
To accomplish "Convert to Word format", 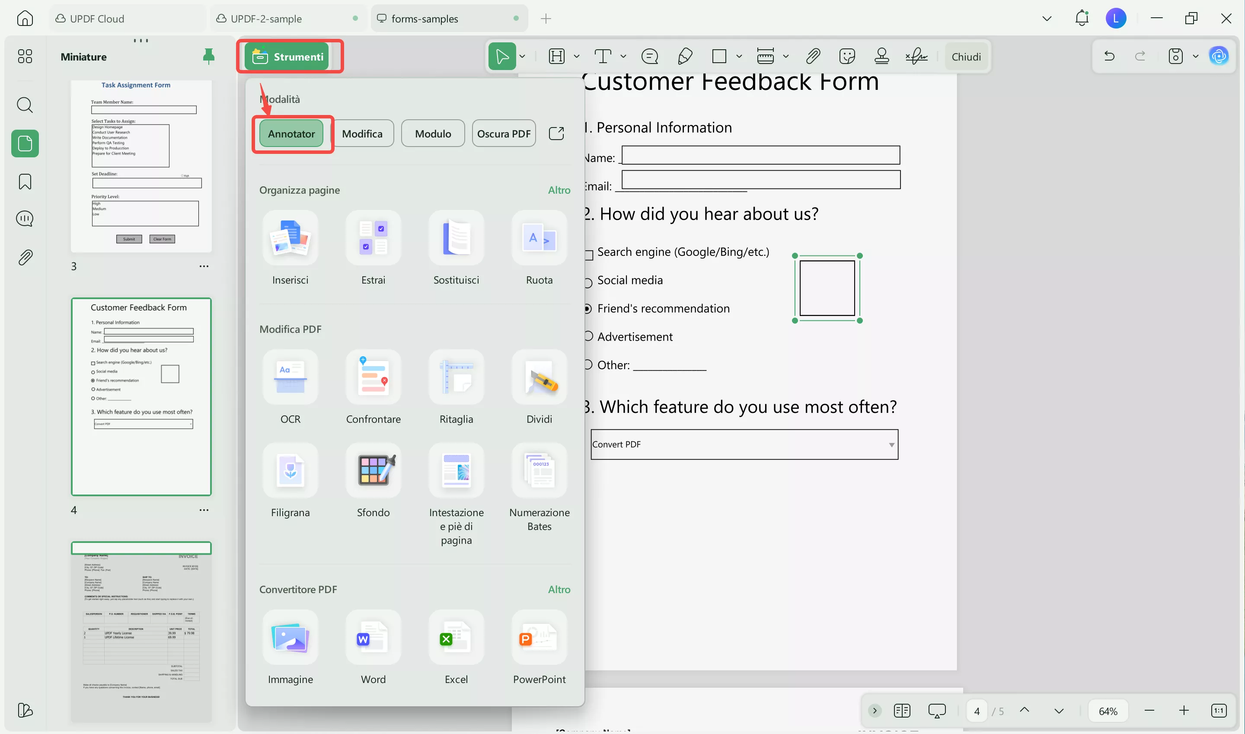I will (373, 638).
